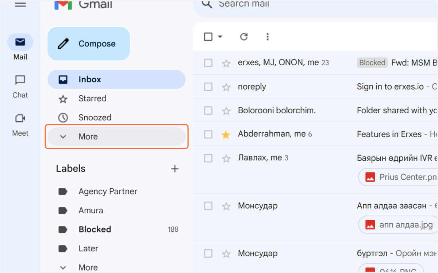Image resolution: width=438 pixels, height=273 pixels.
Task: Create a new label with plus icon
Action: click(175, 168)
